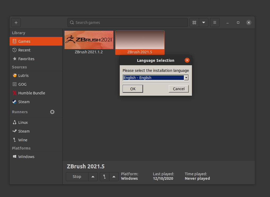The width and height of the screenshot is (270, 197).
Task: Select the Linux runner
Action: click(36, 122)
